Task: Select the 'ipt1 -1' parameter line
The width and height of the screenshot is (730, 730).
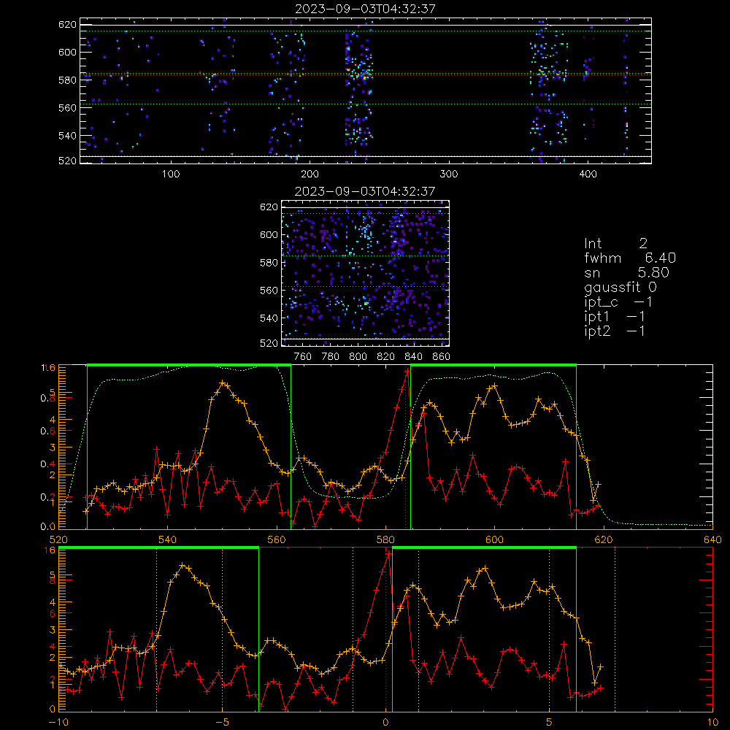Action: click(x=615, y=317)
